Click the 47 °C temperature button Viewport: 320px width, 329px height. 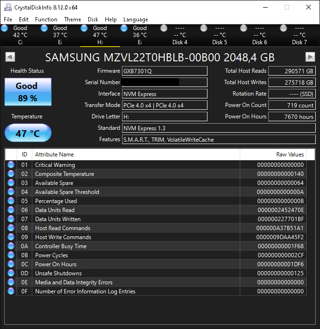point(28,133)
